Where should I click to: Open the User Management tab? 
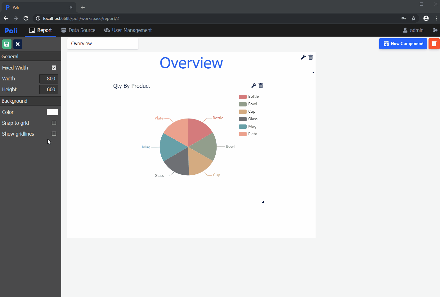[128, 30]
